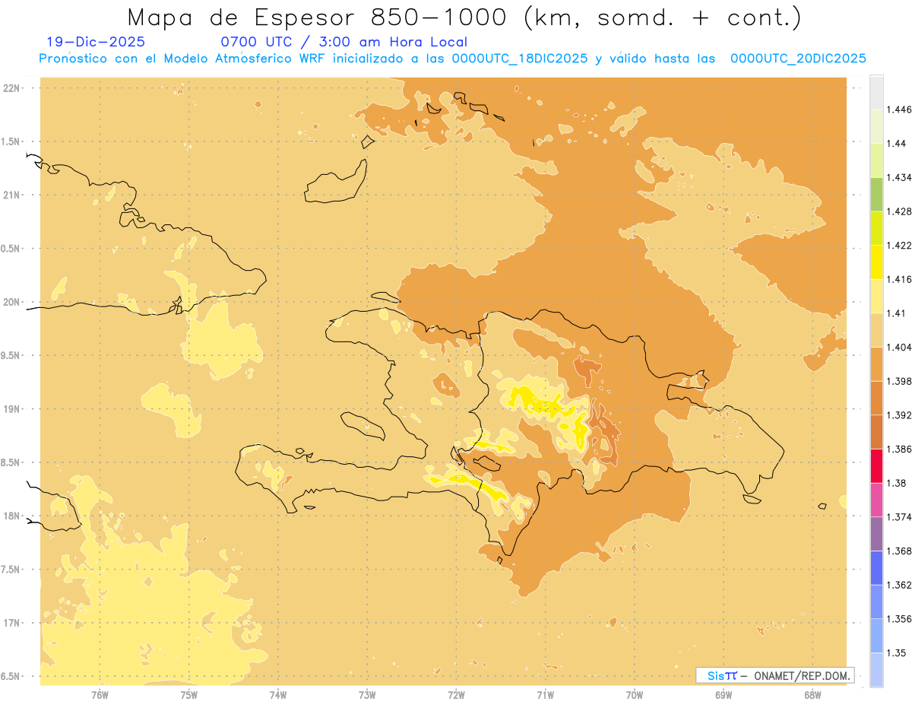Viewport: 912px width, 705px height.
Task: Click the colorbar value 1.368
Action: (899, 551)
